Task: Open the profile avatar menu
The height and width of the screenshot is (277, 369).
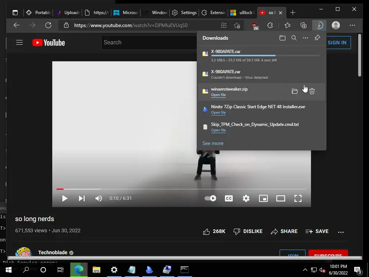Action: (336, 25)
